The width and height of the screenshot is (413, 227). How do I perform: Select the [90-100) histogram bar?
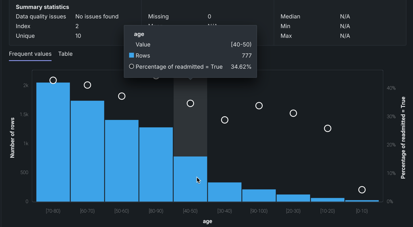[x=259, y=195]
